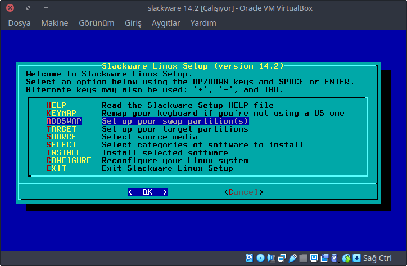
Task: Open the Yardım menu
Action: [x=203, y=23]
